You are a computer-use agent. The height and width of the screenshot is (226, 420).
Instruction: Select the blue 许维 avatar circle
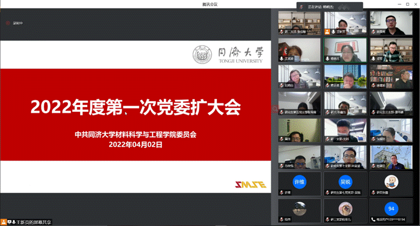click(x=299, y=182)
